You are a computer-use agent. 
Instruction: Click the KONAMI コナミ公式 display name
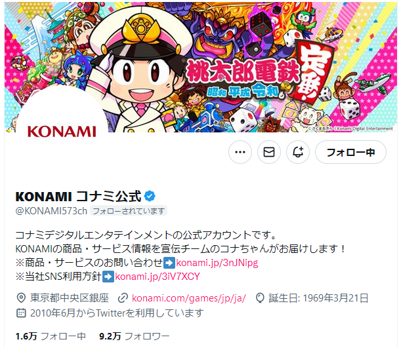tap(78, 196)
